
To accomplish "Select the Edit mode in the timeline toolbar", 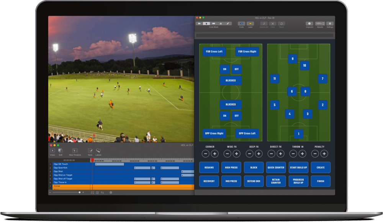I will point(61,151).
